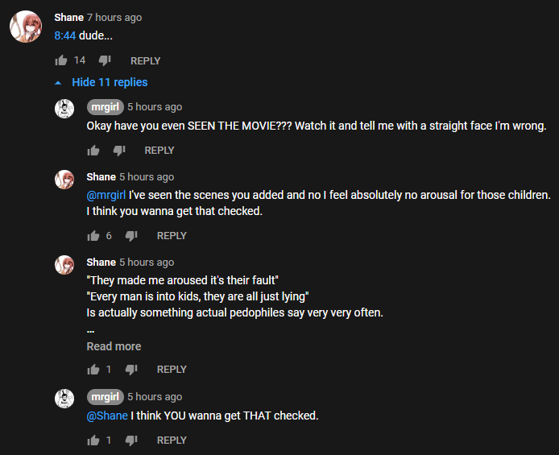Open the @mrgirl mention link
This screenshot has width=559, height=455.
point(106,195)
